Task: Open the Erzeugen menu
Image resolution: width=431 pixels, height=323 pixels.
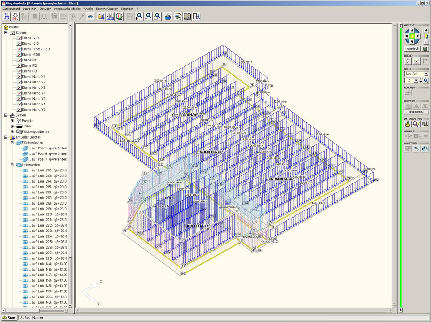Action: click(x=45, y=9)
